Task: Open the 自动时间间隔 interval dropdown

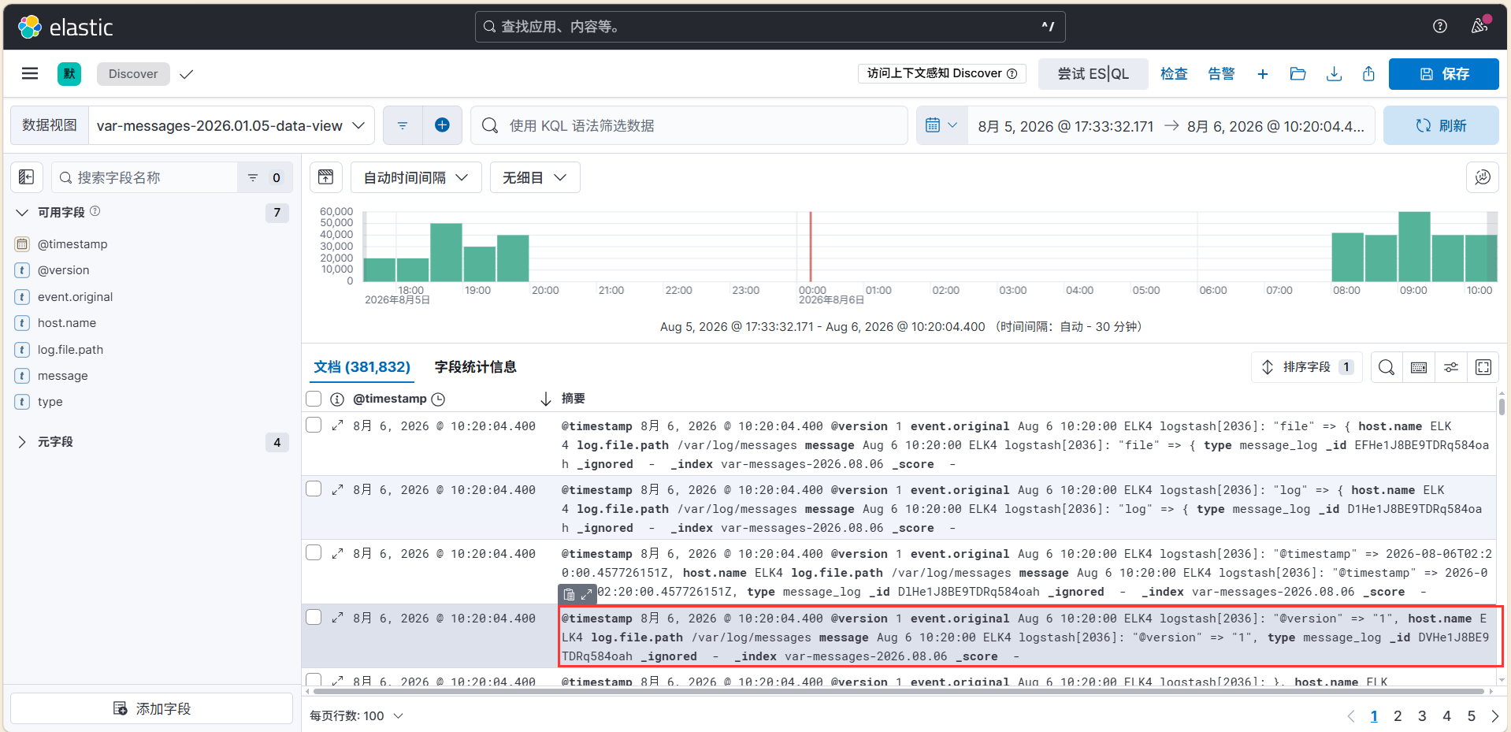Action: tap(416, 177)
